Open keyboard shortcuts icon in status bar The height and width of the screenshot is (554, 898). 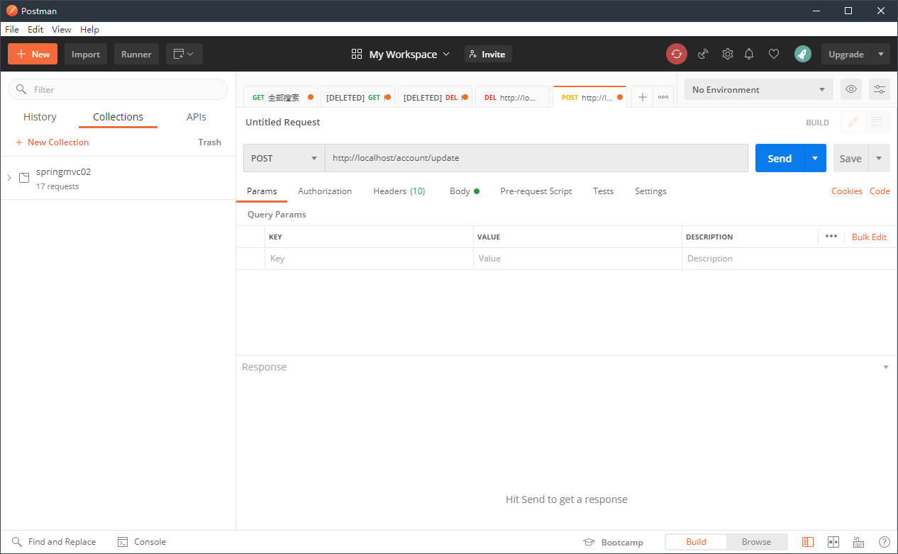pyautogui.click(x=859, y=542)
